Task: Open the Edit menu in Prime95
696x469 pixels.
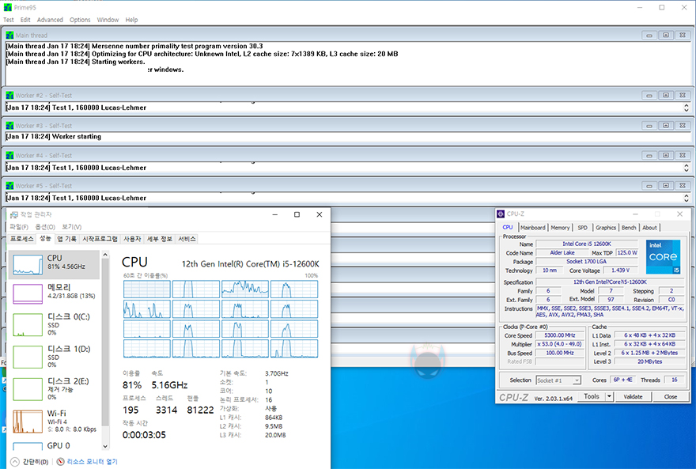Action: click(25, 20)
